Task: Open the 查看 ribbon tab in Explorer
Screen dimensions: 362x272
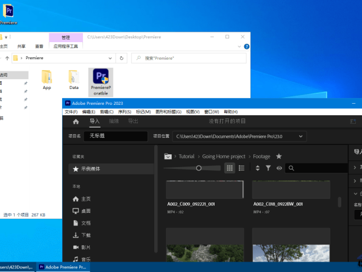Action: [39, 46]
